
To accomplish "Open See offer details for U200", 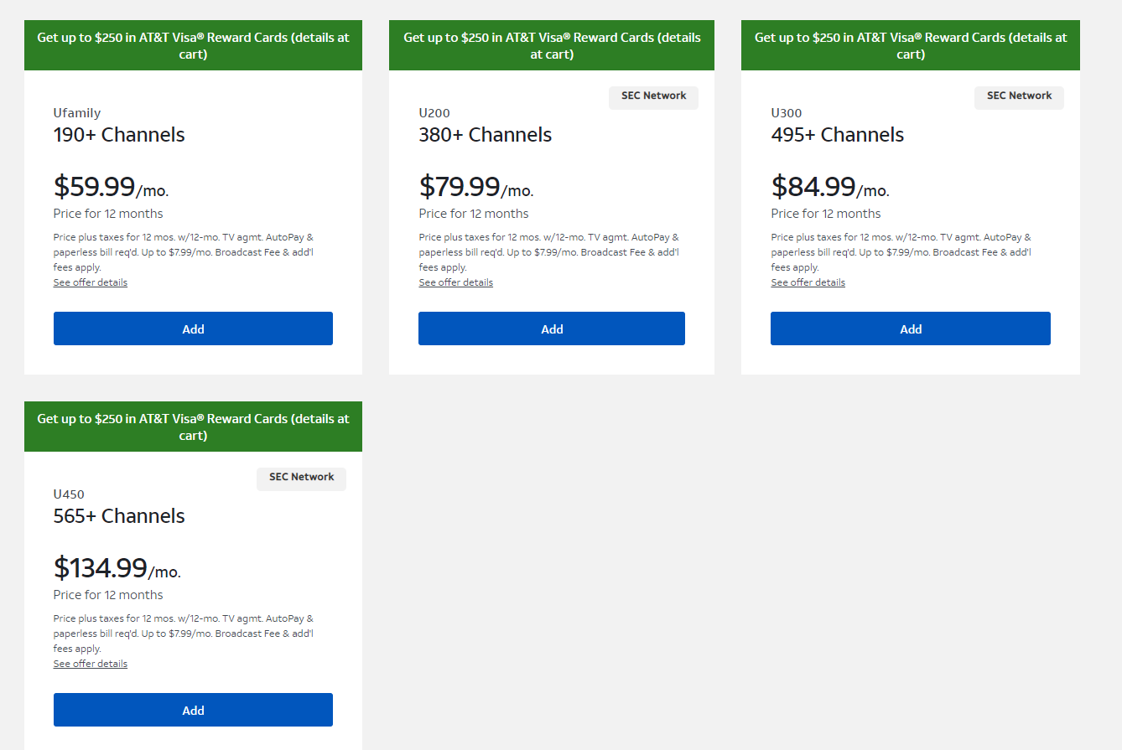I will click(456, 282).
